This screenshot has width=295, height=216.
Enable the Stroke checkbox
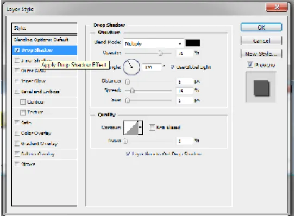tap(17, 164)
